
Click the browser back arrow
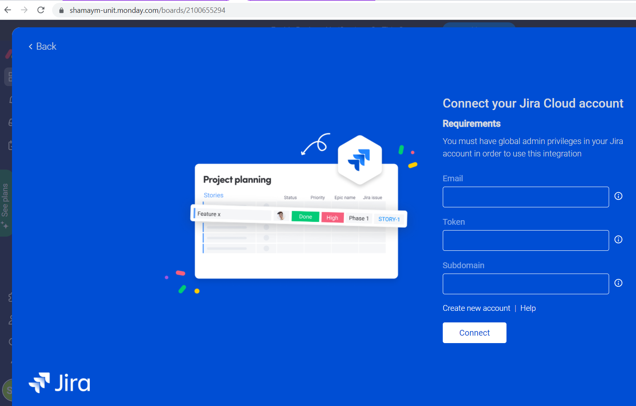(8, 10)
